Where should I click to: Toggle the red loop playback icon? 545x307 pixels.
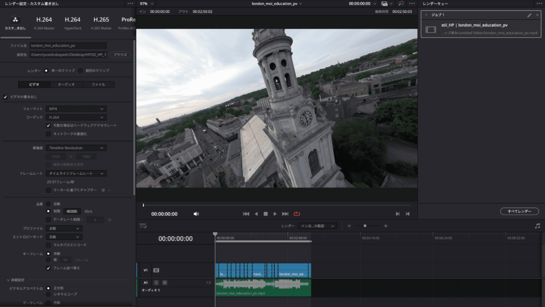(297, 214)
